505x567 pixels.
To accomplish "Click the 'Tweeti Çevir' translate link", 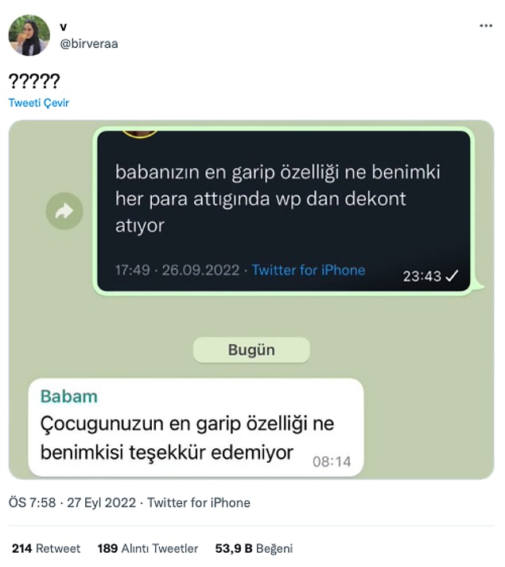I will [x=39, y=103].
